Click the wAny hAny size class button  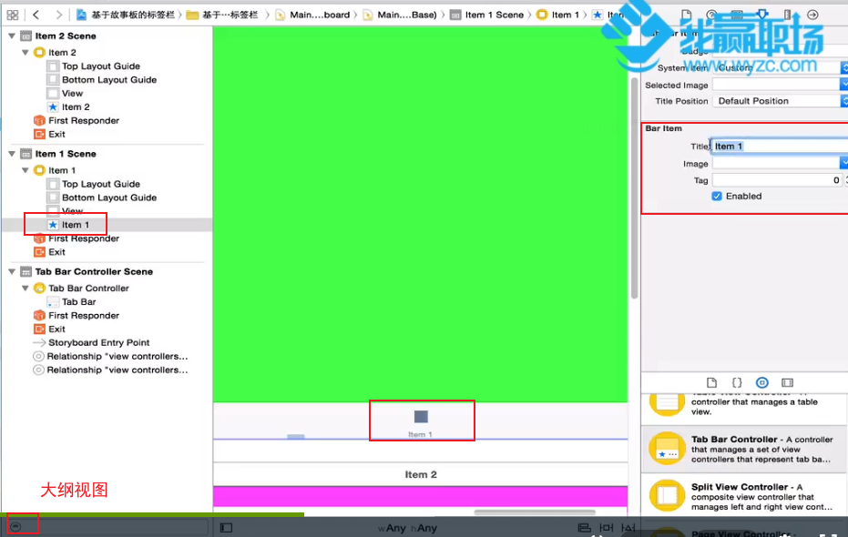(x=407, y=528)
